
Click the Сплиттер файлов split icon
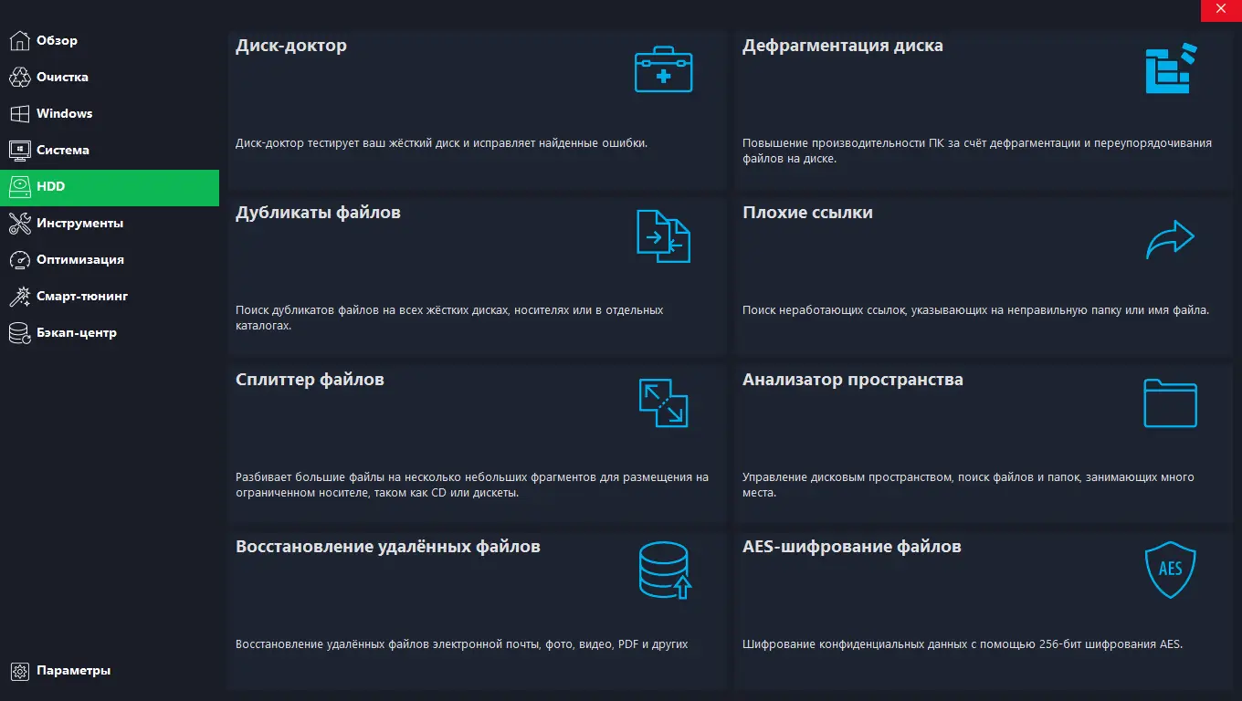(664, 403)
